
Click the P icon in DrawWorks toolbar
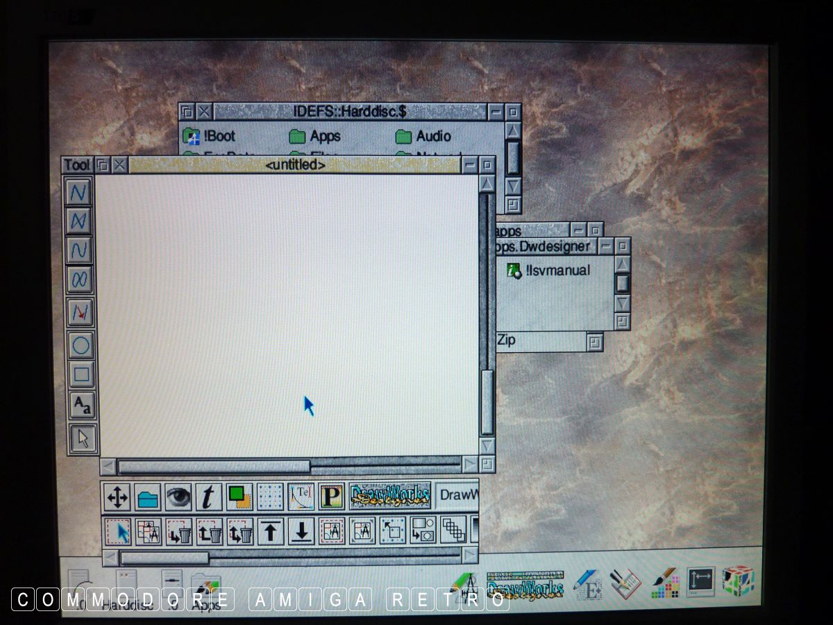coord(331,497)
